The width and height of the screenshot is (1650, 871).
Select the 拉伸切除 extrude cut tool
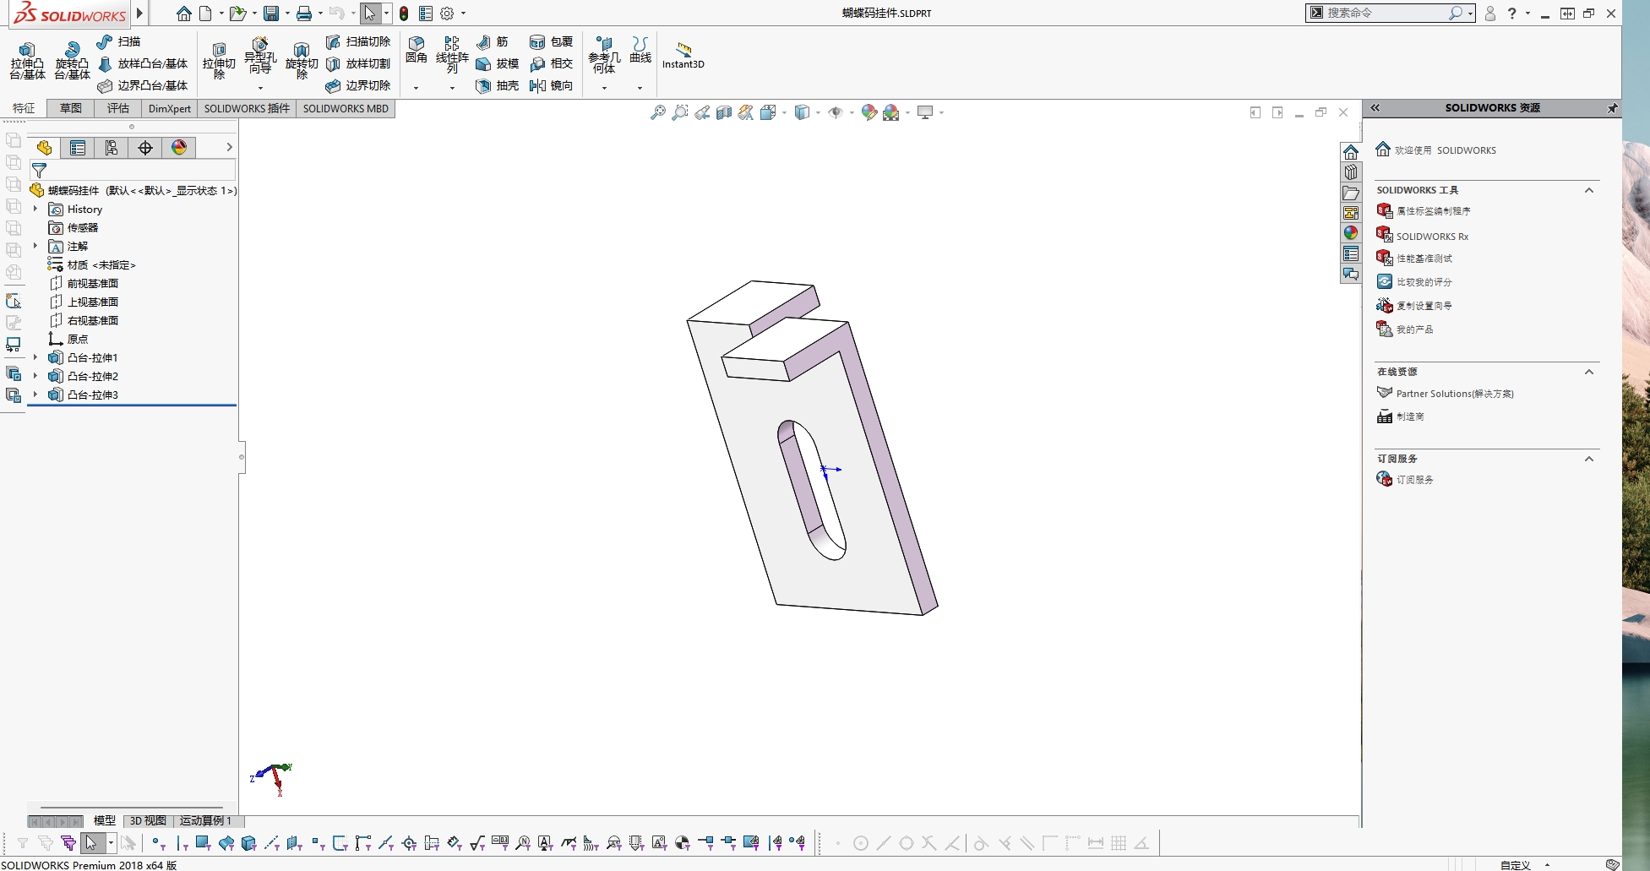(x=219, y=61)
